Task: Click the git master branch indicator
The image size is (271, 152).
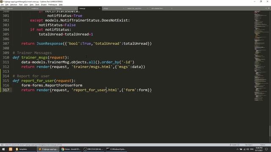Action: coord(235,145)
